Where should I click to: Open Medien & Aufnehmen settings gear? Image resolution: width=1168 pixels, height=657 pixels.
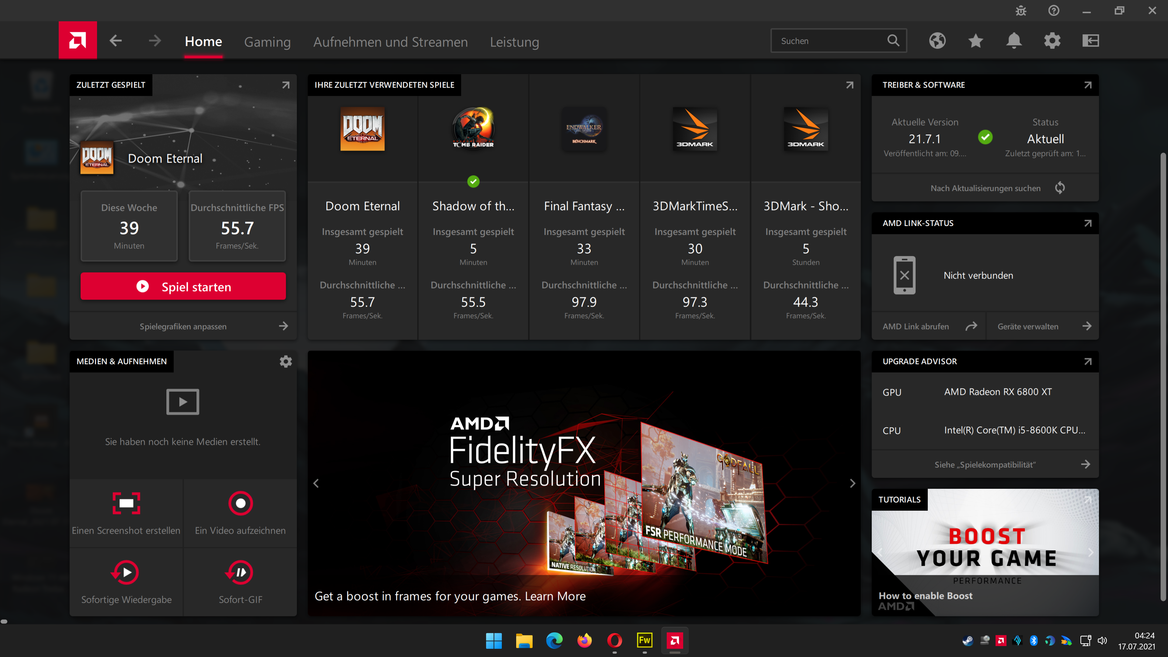(x=286, y=361)
